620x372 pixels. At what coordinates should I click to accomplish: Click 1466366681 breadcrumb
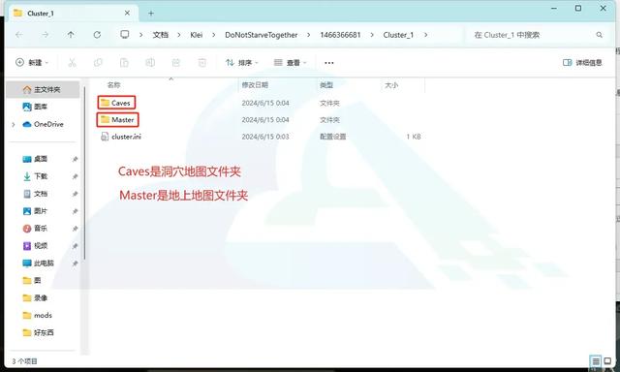340,35
